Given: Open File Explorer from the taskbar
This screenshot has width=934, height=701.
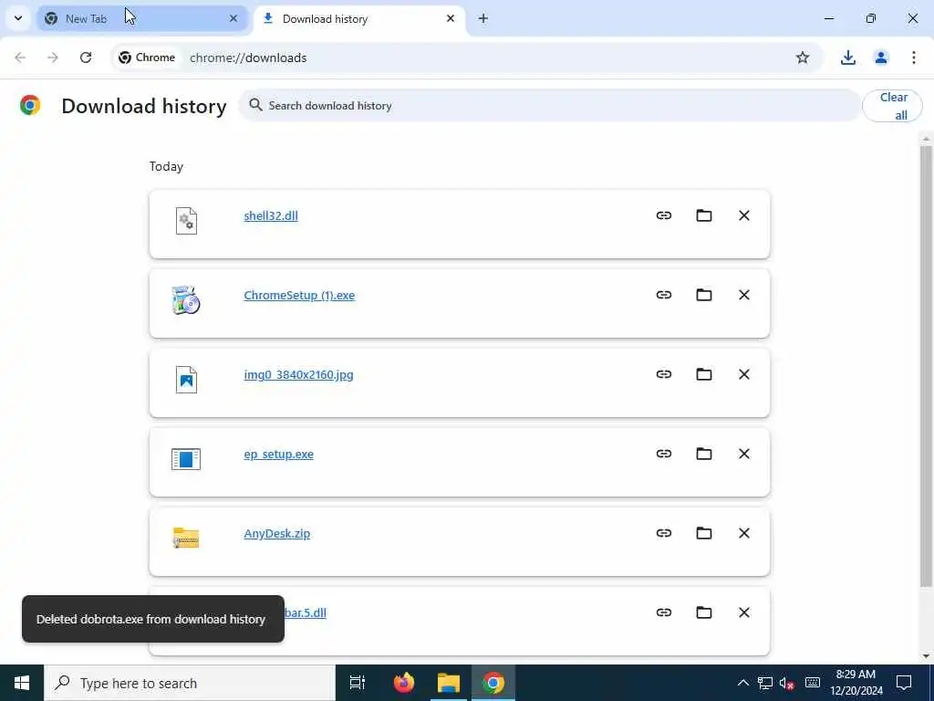Looking at the screenshot, I should coord(449,683).
